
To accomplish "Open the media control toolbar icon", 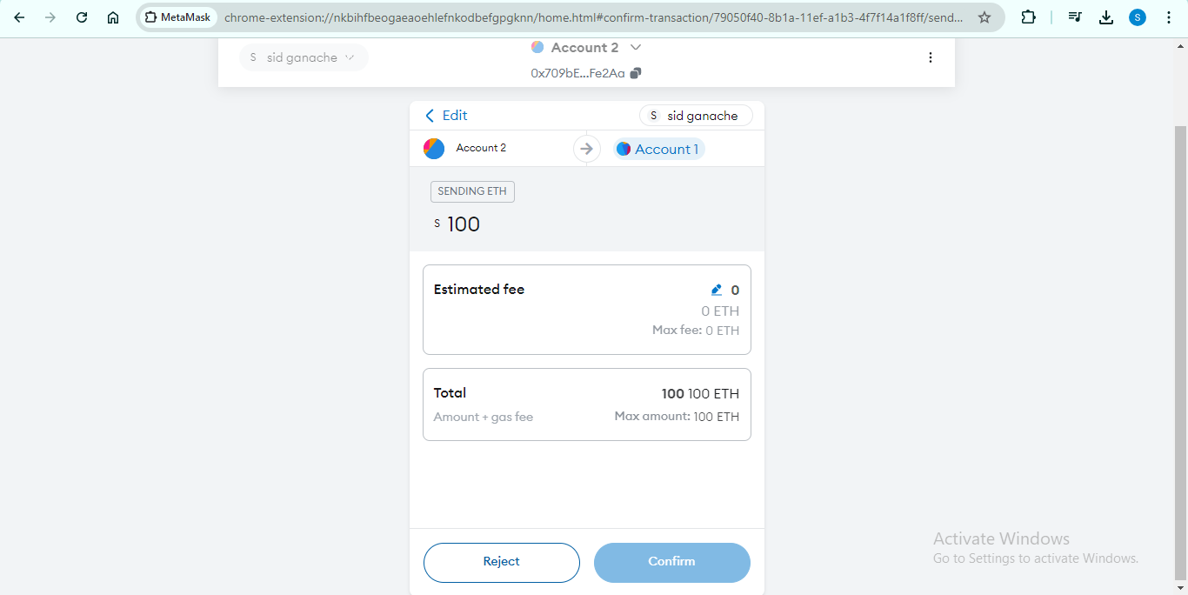I will (1075, 17).
